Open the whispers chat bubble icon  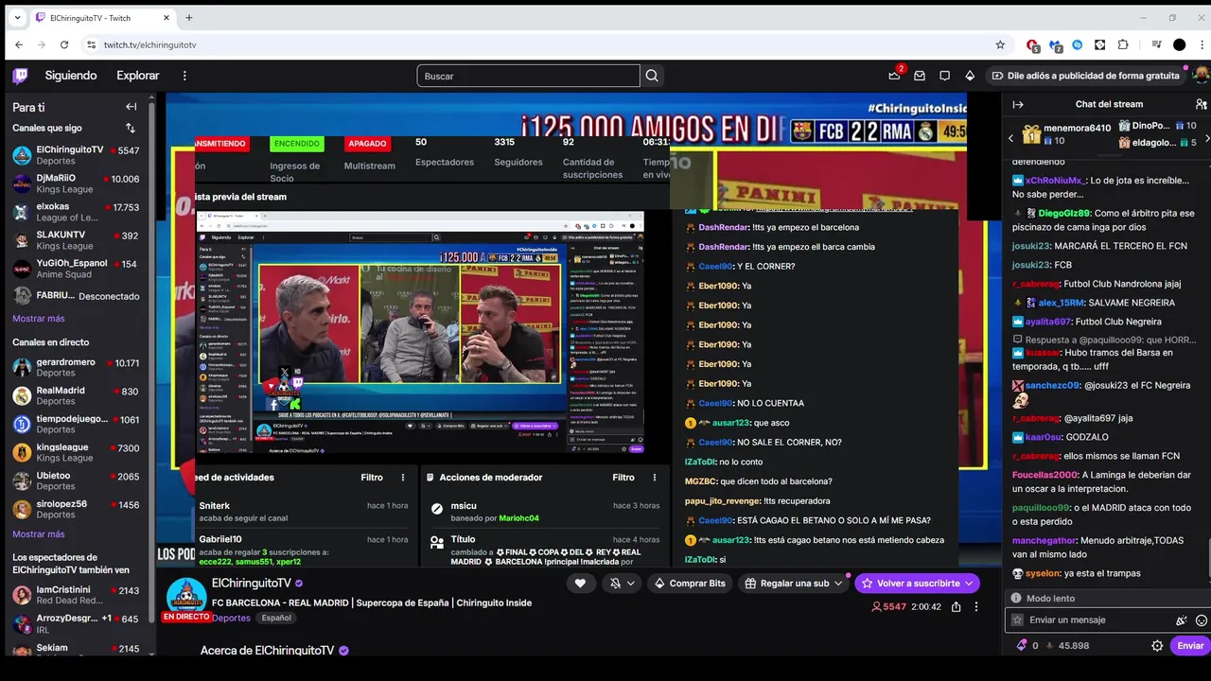click(944, 76)
